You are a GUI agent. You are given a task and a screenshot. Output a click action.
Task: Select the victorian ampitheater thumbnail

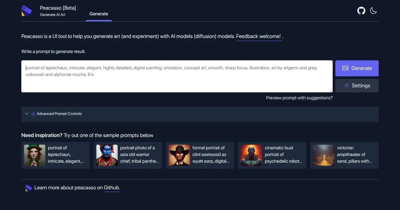(324, 155)
